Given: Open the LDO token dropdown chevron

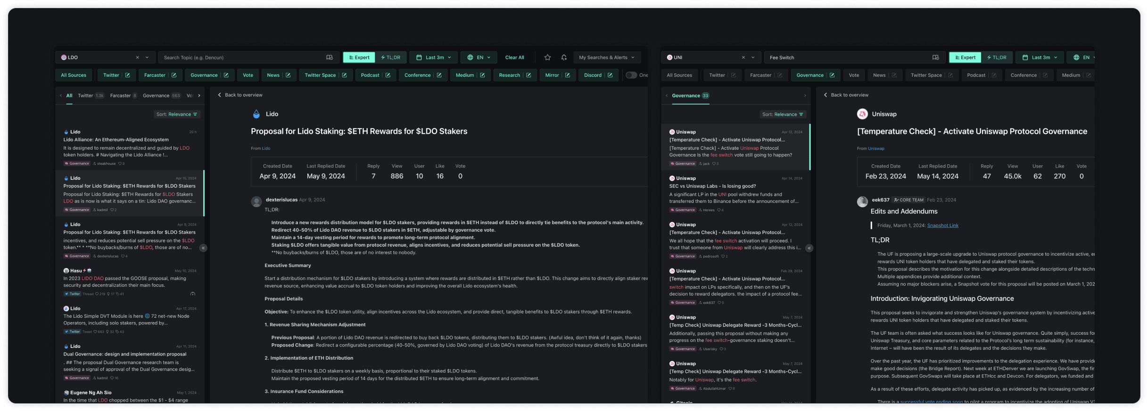Looking at the screenshot, I should [x=147, y=57].
